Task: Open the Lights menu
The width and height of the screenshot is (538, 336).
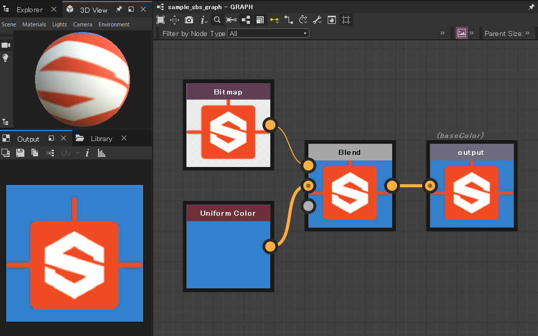Action: pyautogui.click(x=59, y=24)
